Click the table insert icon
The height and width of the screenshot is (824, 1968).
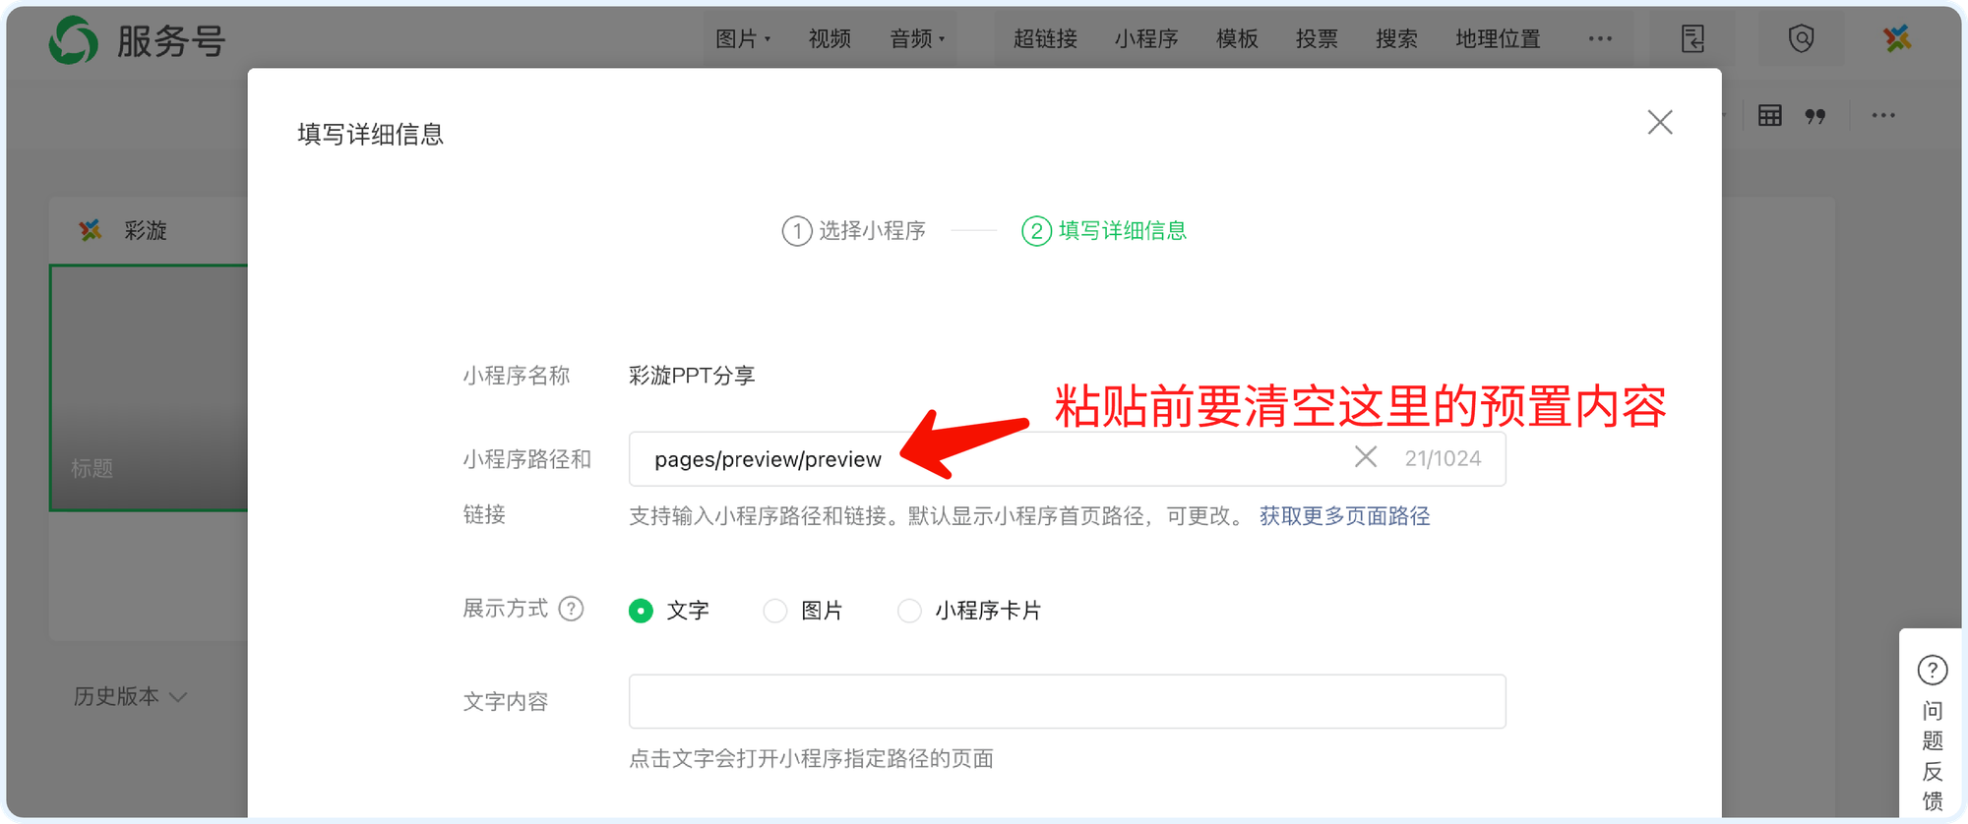[1769, 116]
